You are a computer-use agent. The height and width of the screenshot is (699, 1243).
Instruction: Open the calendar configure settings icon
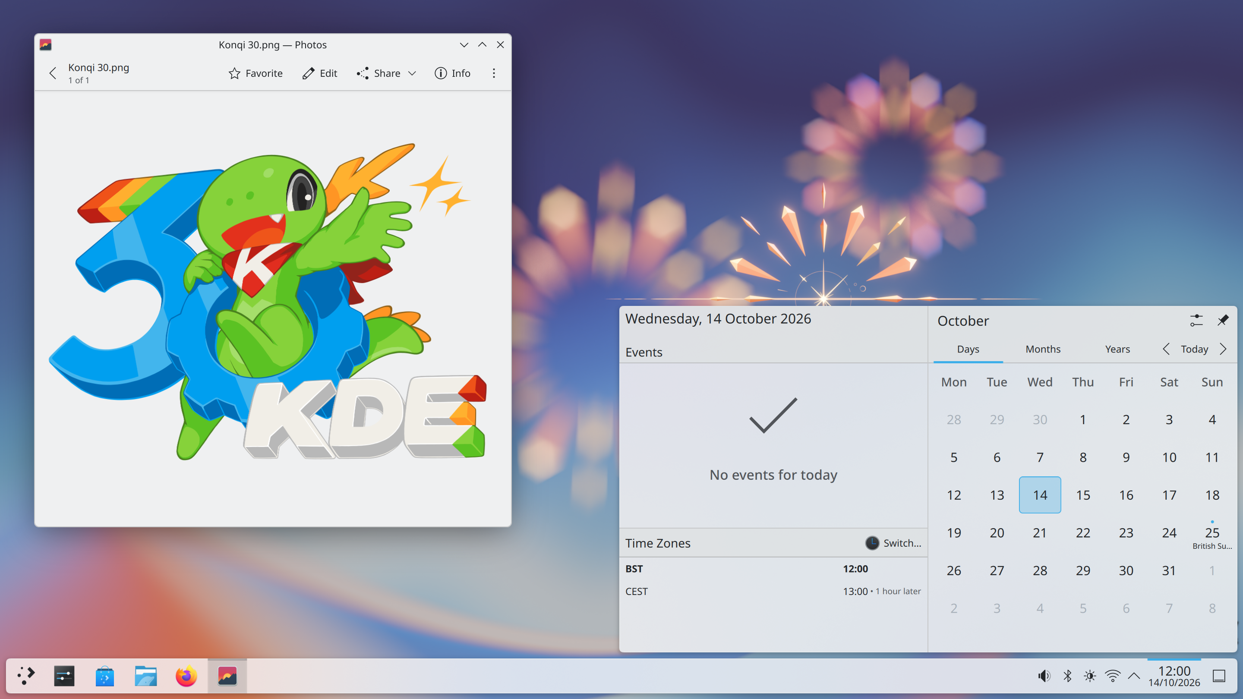coord(1197,320)
